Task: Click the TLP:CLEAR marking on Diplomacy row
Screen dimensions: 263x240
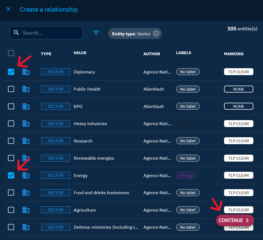Action: 238,72
